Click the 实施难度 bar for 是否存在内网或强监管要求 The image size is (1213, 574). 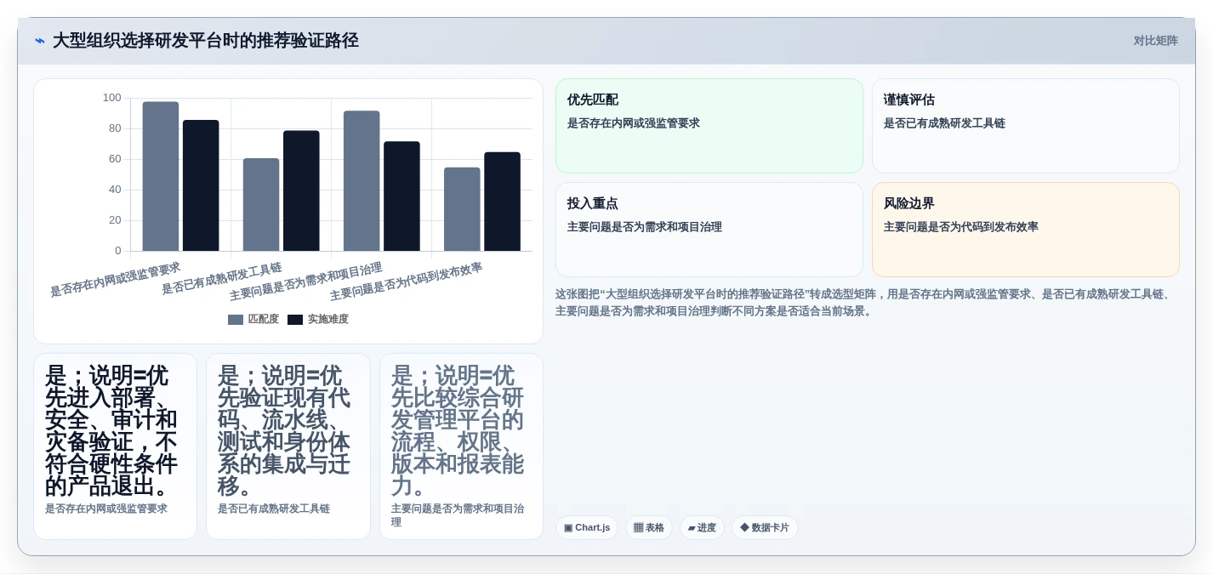coord(201,185)
